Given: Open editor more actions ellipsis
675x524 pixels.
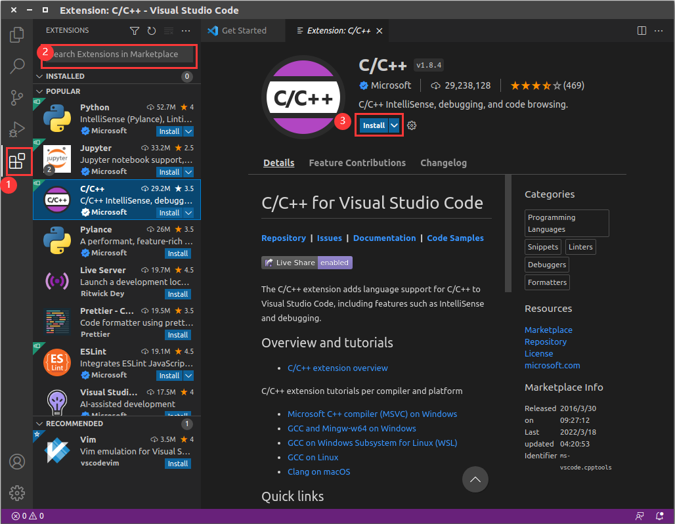Looking at the screenshot, I should (659, 31).
